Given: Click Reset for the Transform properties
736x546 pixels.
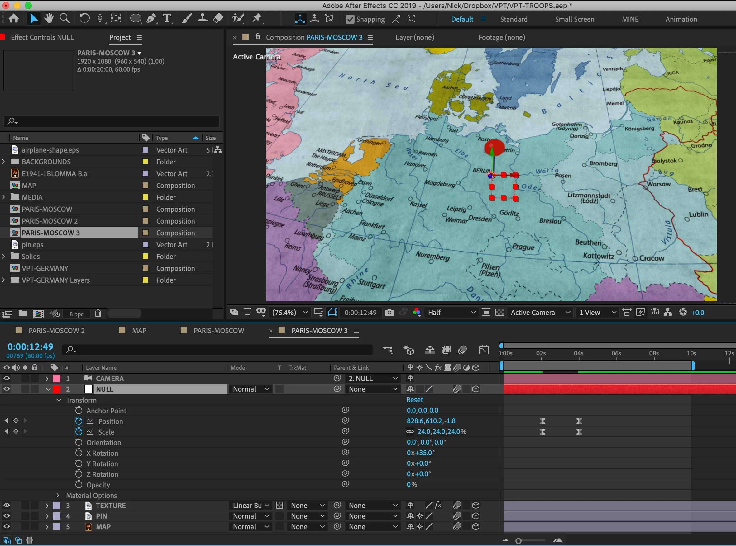Looking at the screenshot, I should point(414,400).
